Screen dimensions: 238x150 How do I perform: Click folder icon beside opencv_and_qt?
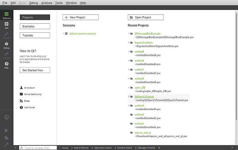pyautogui.click(x=132, y=133)
